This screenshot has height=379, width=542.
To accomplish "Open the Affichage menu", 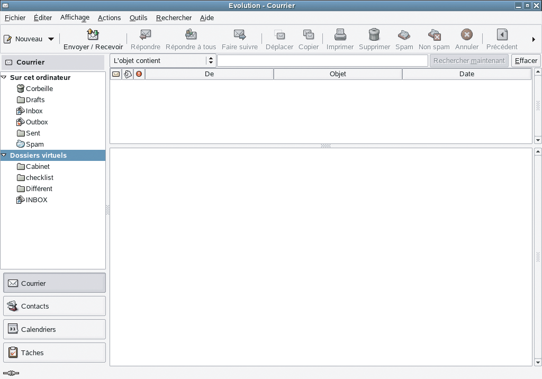I will pyautogui.click(x=75, y=17).
